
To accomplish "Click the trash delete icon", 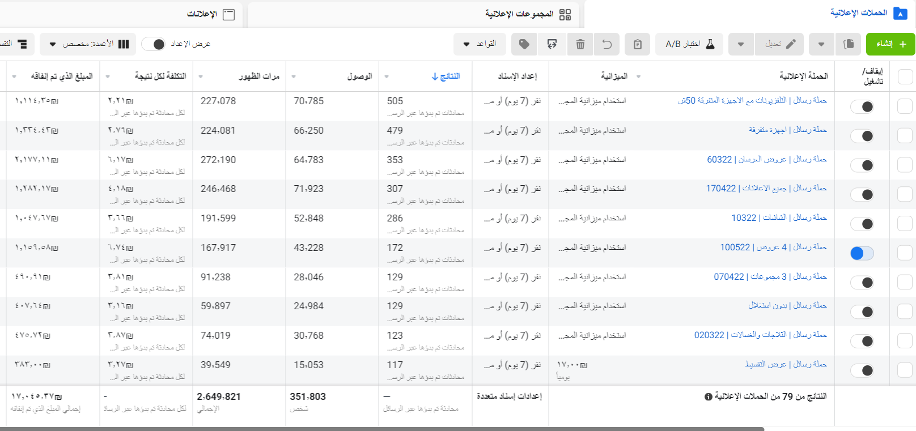I will tap(580, 44).
